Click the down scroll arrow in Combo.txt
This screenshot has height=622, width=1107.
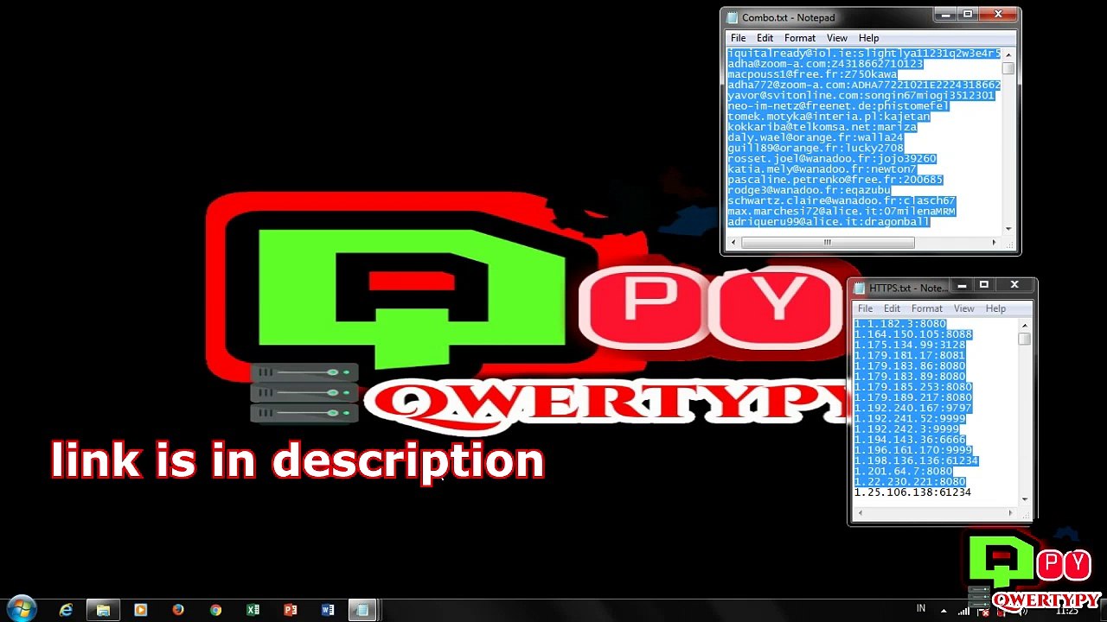click(1008, 229)
